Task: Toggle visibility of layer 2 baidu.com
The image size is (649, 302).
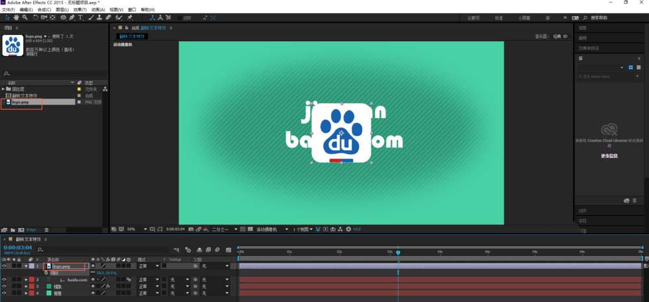Action: pos(4,280)
